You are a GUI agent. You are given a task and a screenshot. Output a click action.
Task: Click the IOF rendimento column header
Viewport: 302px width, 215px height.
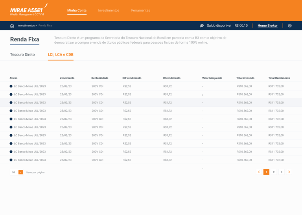tap(132, 78)
